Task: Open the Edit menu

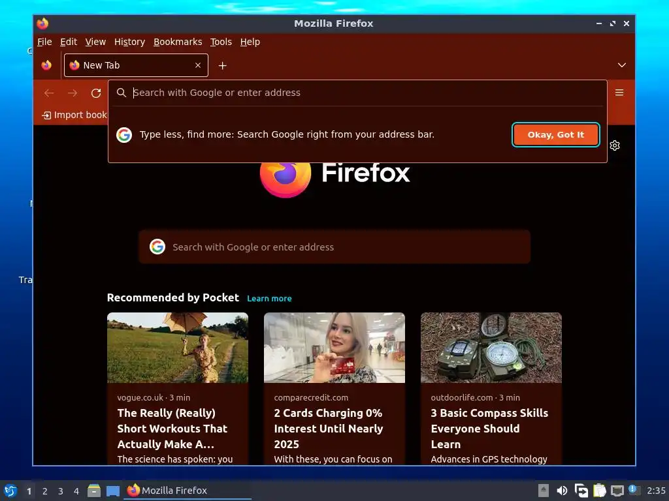Action: [x=68, y=42]
